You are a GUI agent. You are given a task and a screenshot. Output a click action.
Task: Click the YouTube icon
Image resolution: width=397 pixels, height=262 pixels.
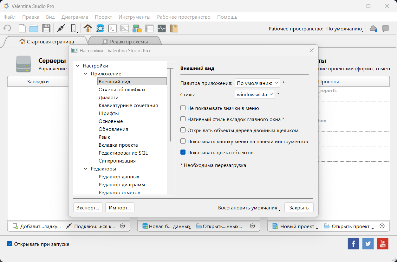(382, 244)
